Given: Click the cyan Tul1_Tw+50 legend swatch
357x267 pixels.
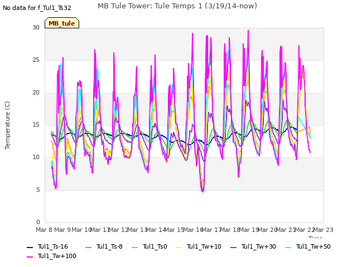Looking at the screenshot, I should [288, 247].
